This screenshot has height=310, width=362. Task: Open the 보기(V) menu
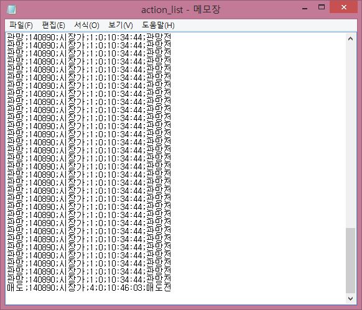point(121,25)
